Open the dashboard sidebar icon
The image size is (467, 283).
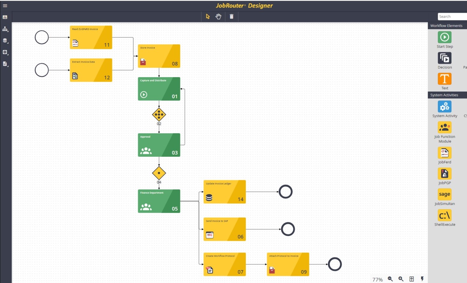coord(5,17)
